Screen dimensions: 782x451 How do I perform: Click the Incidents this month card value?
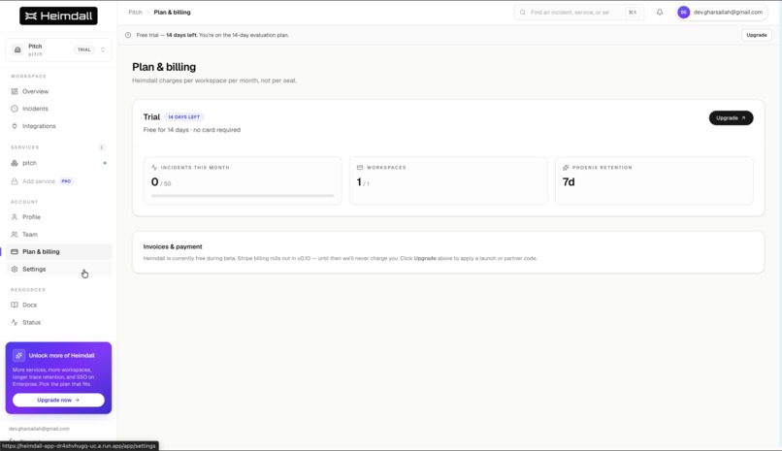pos(161,182)
